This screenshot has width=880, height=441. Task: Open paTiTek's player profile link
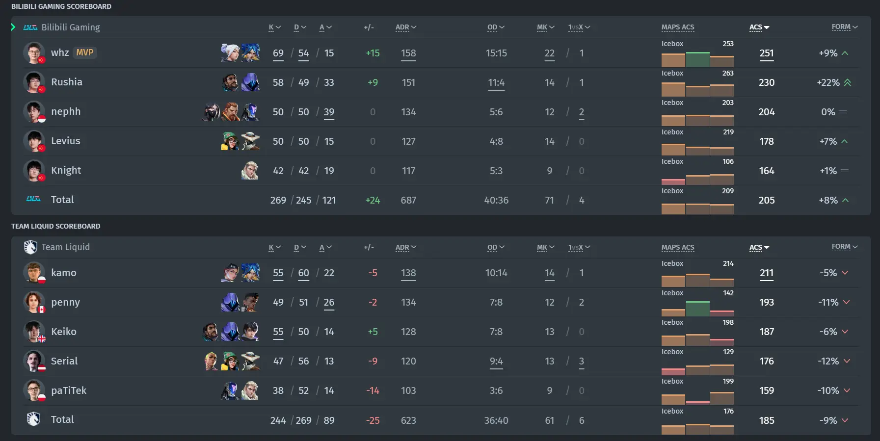[69, 390]
